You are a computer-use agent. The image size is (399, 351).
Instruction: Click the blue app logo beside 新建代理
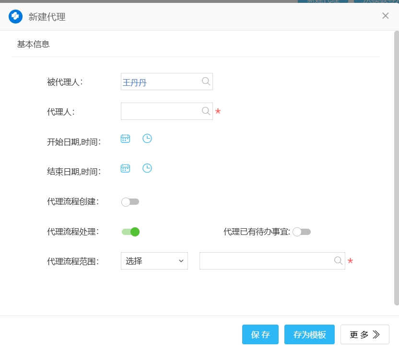tap(16, 17)
